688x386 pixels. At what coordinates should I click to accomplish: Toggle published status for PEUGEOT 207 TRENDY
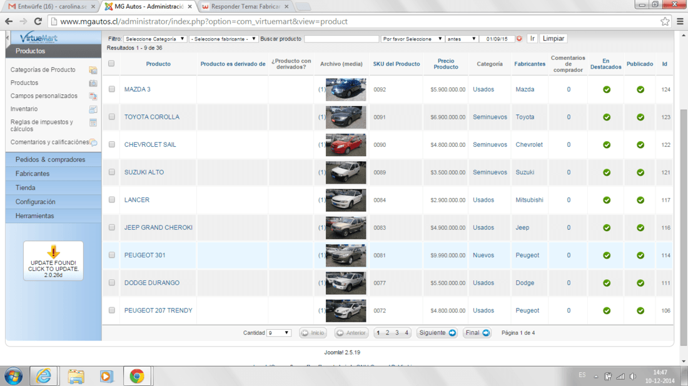pyautogui.click(x=640, y=310)
